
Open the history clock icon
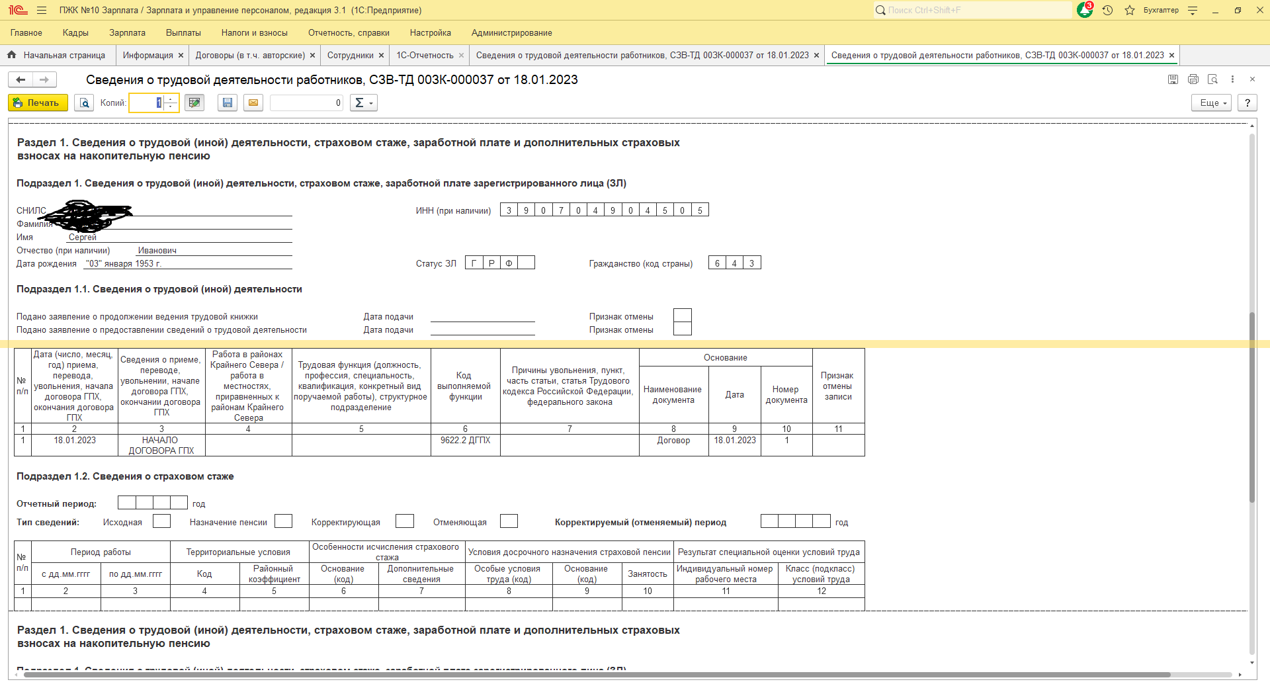point(1108,11)
